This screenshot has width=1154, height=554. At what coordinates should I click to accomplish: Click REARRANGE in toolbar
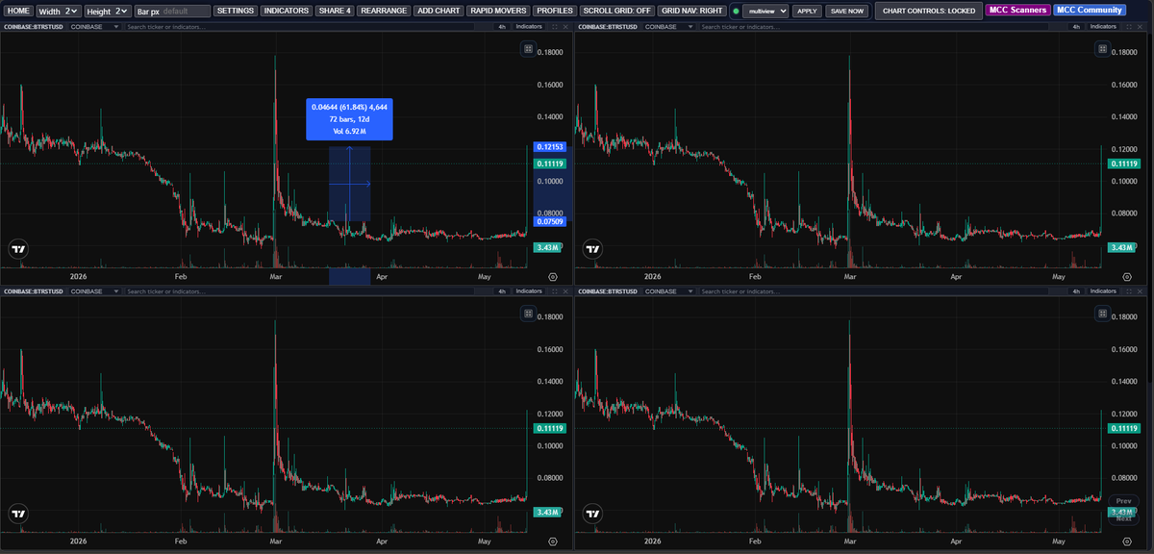pos(384,11)
